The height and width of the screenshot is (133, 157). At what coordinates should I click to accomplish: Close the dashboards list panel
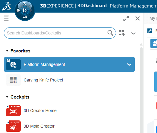pos(138,19)
